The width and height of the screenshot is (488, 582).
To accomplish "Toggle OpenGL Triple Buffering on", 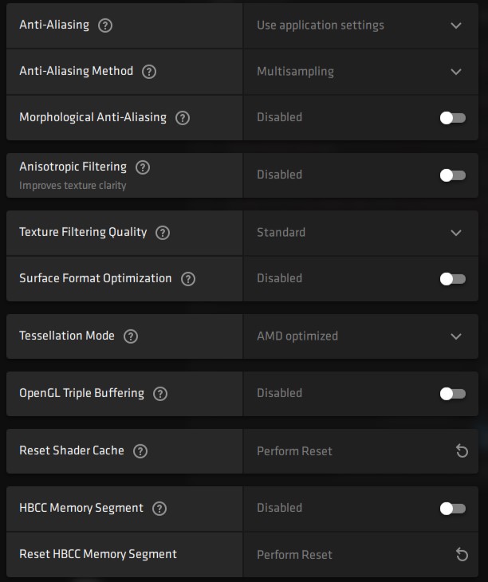I will [x=452, y=394].
